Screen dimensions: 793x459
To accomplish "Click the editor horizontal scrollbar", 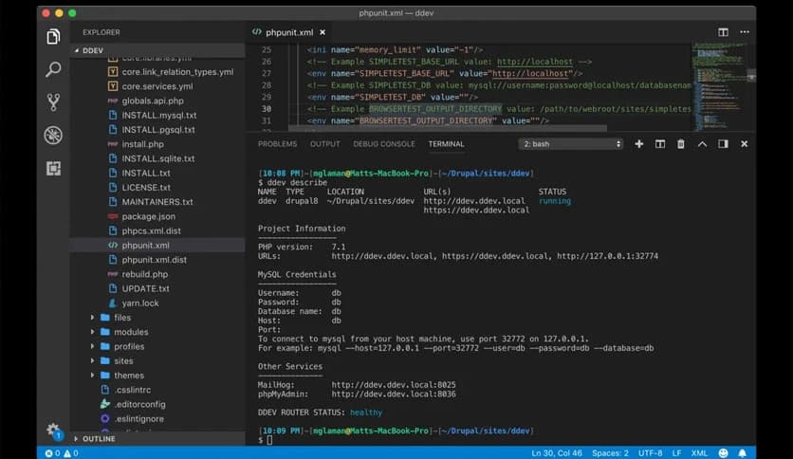I will click(447, 128).
